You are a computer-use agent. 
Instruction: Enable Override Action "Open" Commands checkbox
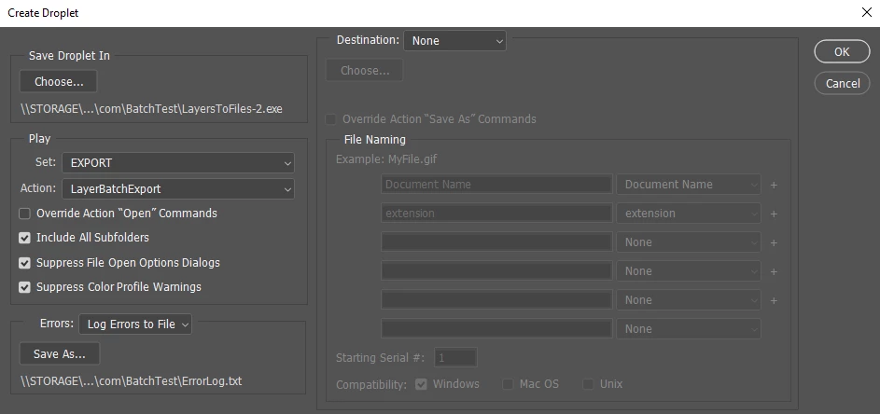click(24, 214)
